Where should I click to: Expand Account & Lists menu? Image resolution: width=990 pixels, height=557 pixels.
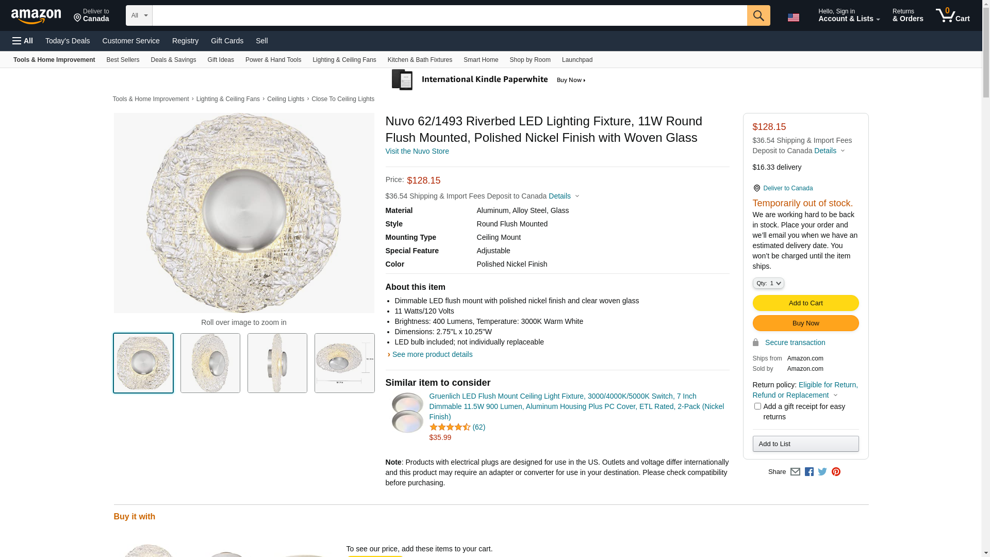(x=848, y=15)
